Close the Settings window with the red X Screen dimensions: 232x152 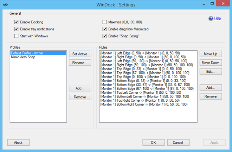click(x=223, y=3)
